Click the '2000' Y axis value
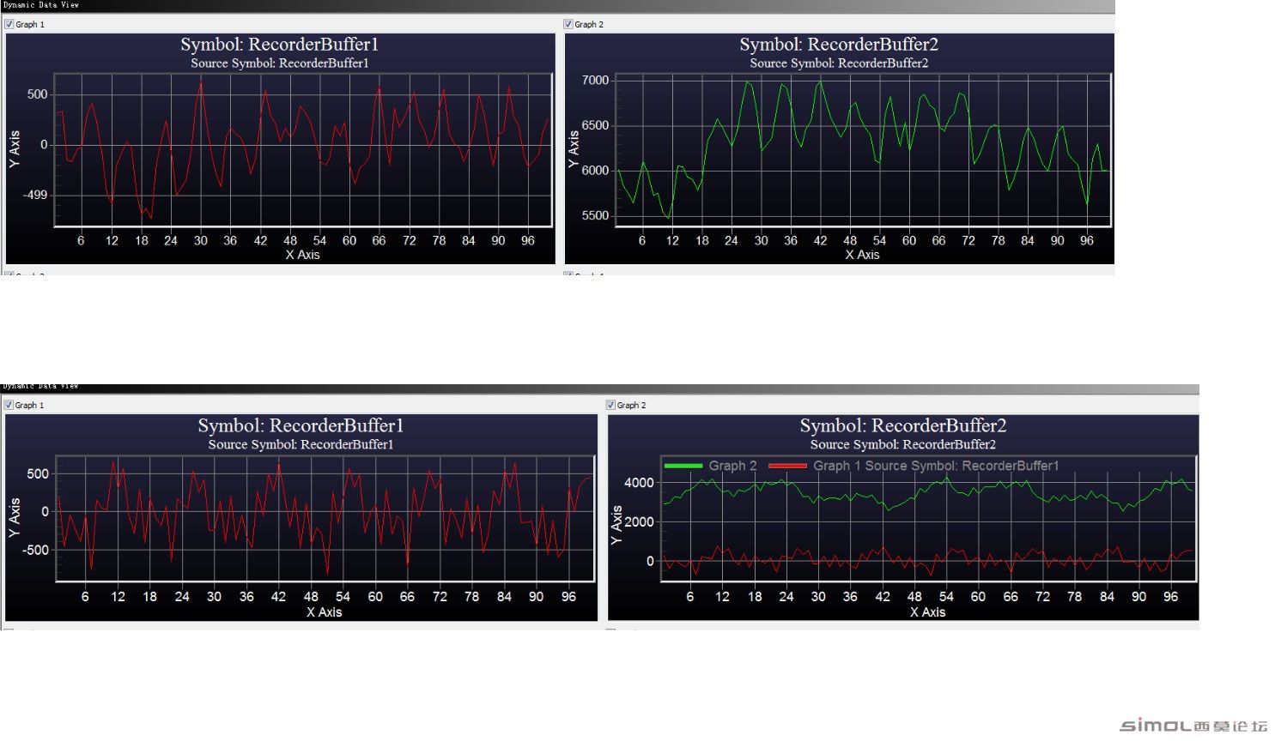The height and width of the screenshot is (741, 1281). click(639, 521)
